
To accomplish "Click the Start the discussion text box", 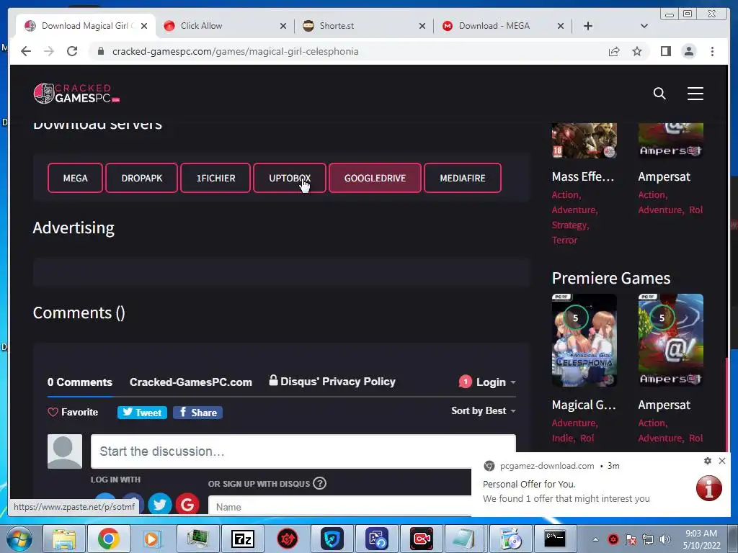I will point(303,451).
